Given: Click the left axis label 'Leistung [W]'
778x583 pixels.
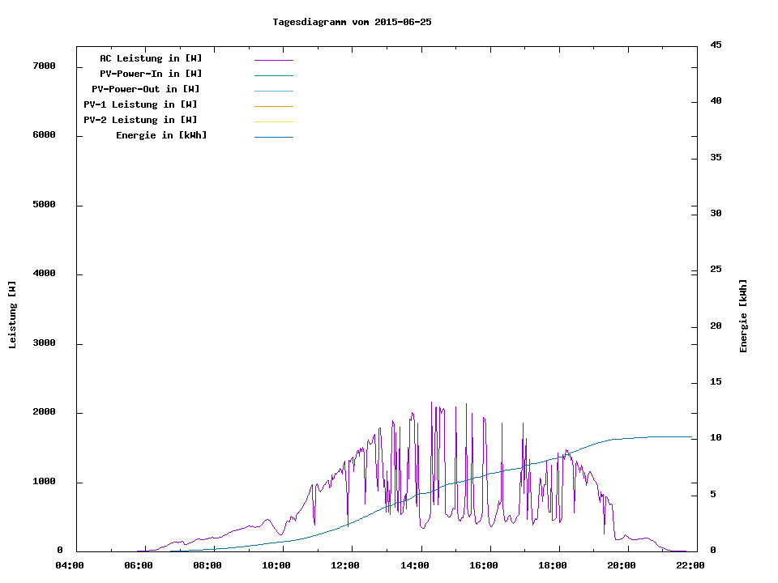Looking at the screenshot, I should pos(12,315).
